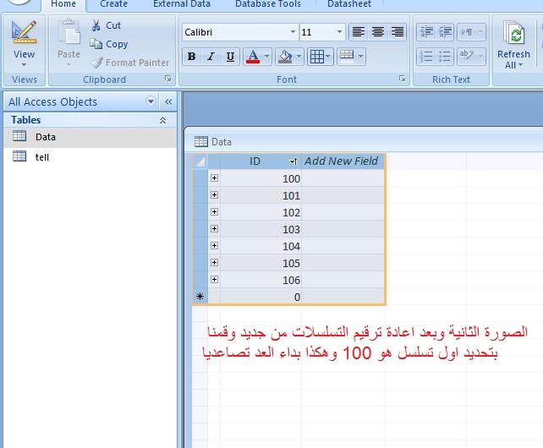Image resolution: width=543 pixels, height=448 pixels.
Task: Click the Cut scissors icon
Action: click(96, 25)
